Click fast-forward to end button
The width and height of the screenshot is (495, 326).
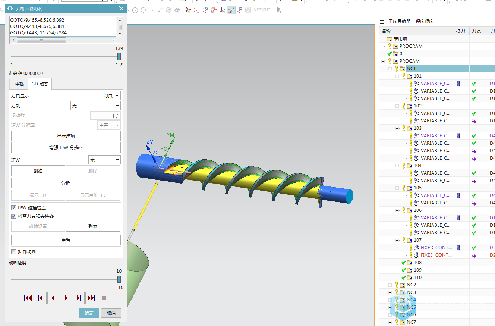point(91,298)
